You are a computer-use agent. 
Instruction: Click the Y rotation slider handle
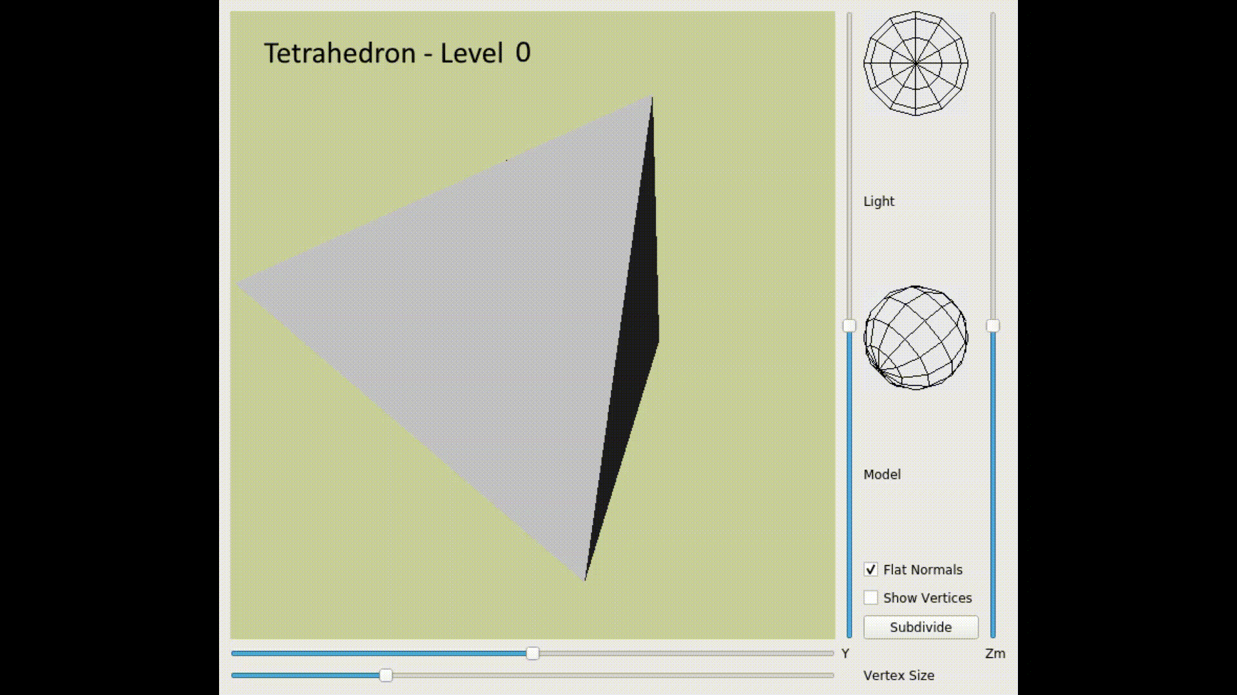tap(533, 653)
